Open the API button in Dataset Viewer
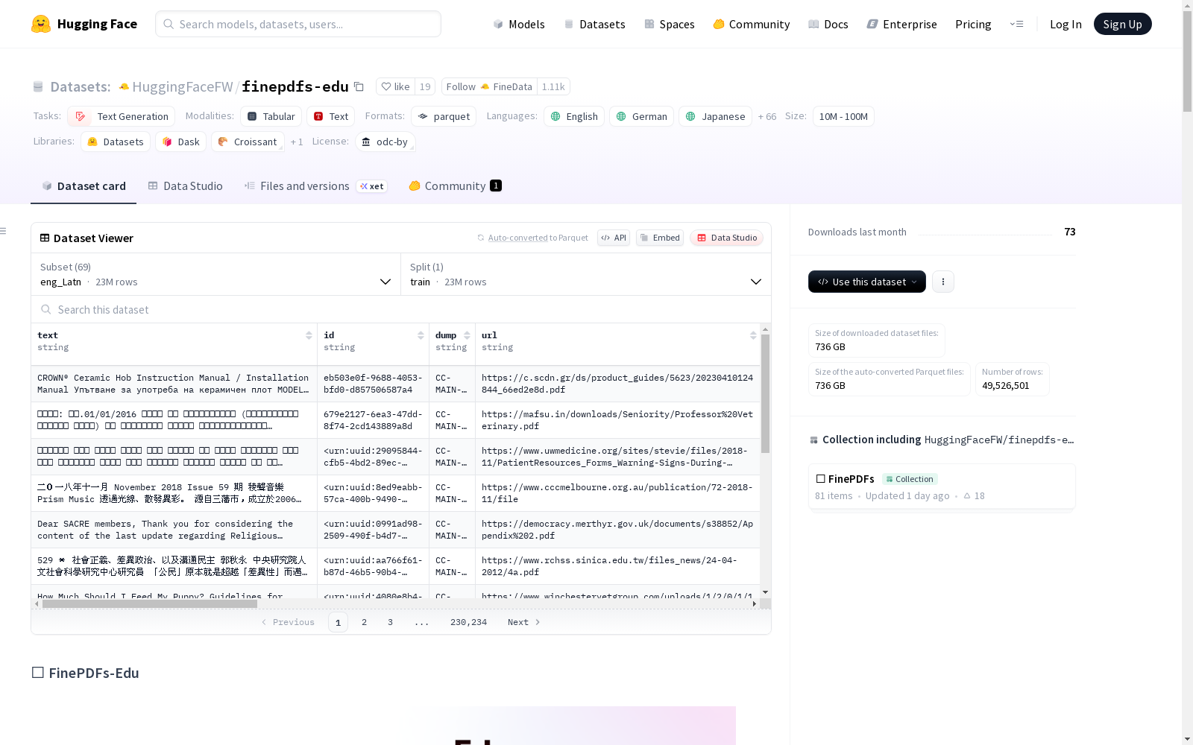Image resolution: width=1193 pixels, height=745 pixels. tap(614, 238)
